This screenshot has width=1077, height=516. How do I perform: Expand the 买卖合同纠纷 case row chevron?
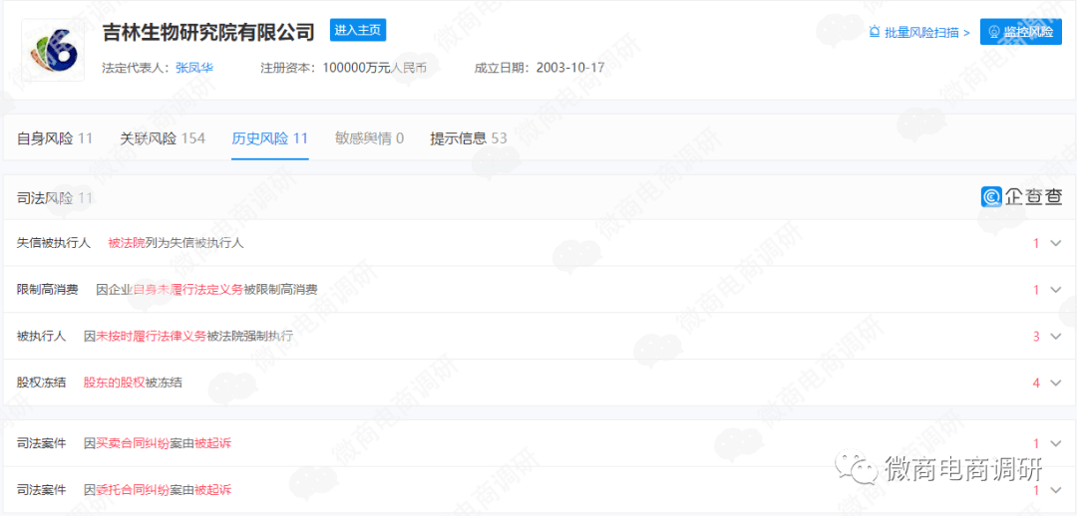(x=1056, y=443)
